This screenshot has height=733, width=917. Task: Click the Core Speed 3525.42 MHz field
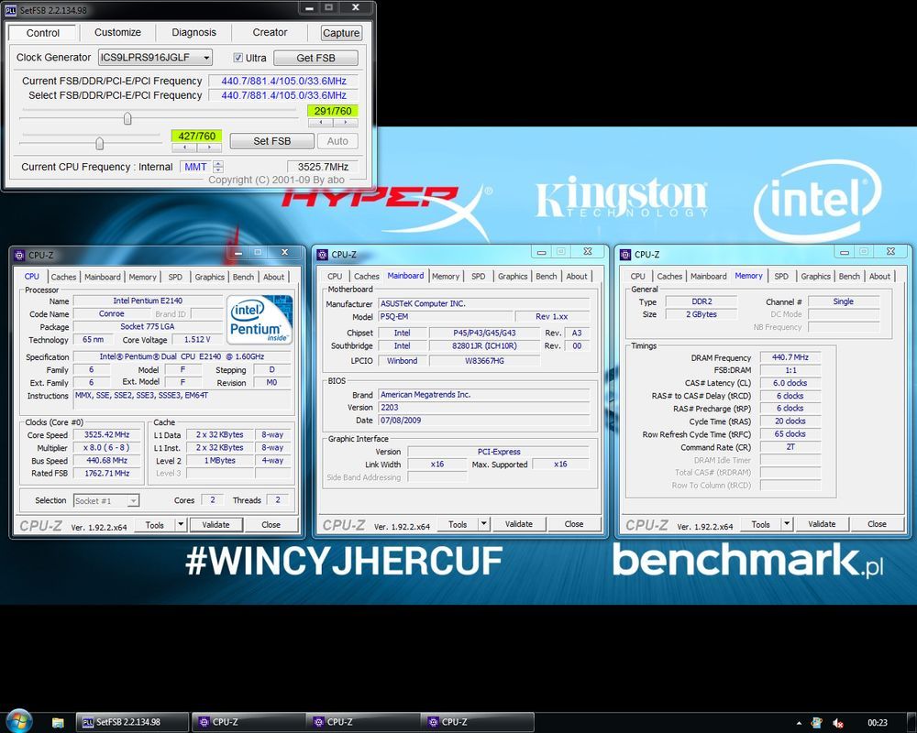pyautogui.click(x=106, y=435)
